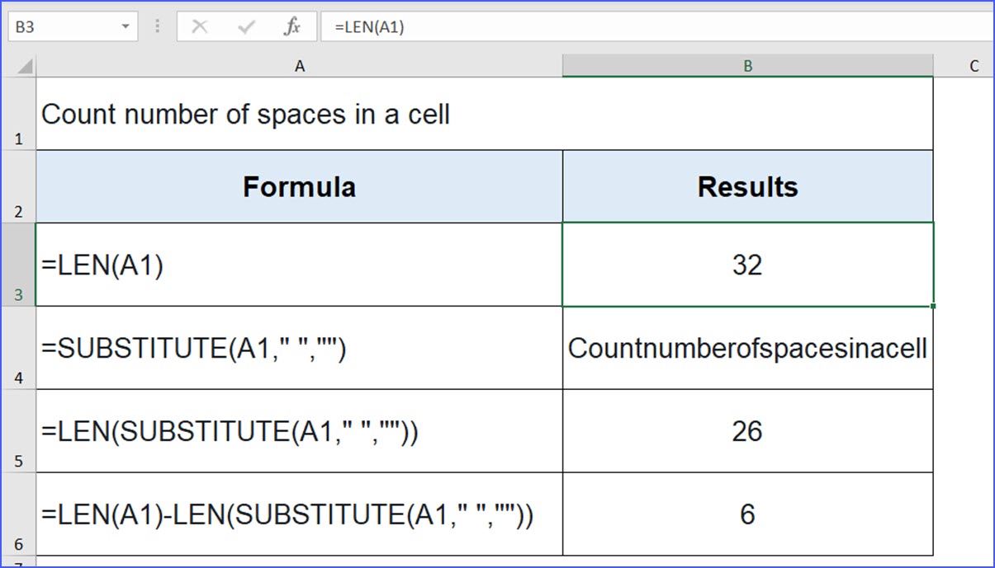Select row number 6
The image size is (995, 568).
[x=18, y=515]
